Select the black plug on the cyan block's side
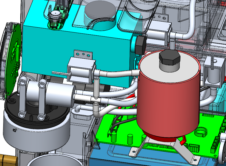The height and width of the screenshot is (166, 226). (x=140, y=45)
